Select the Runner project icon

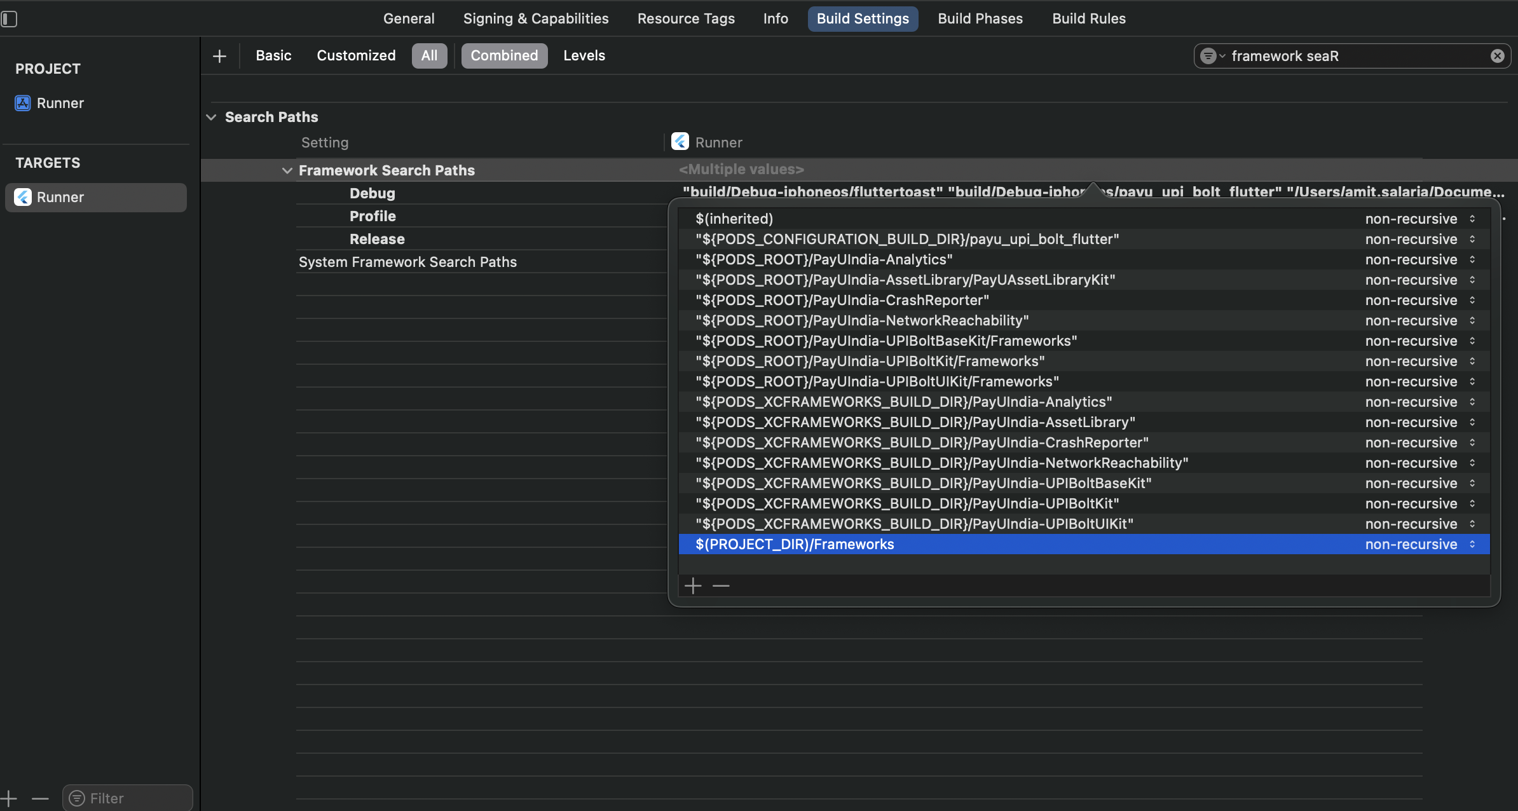(23, 103)
